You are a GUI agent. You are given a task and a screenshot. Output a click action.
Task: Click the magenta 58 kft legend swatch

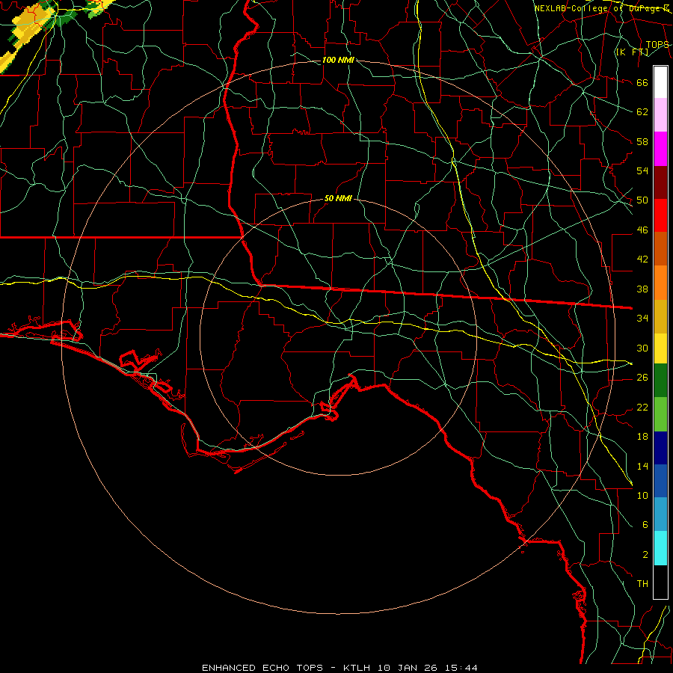point(660,149)
